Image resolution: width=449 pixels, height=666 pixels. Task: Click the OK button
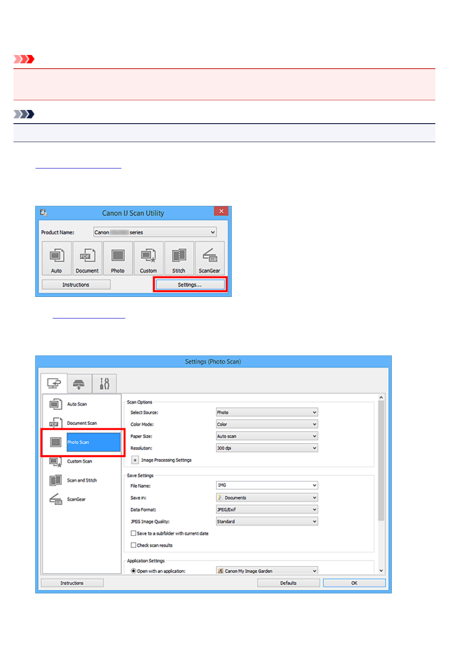[x=354, y=583]
